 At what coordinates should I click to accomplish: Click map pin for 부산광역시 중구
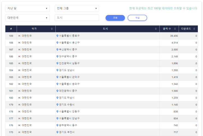click(57, 50)
